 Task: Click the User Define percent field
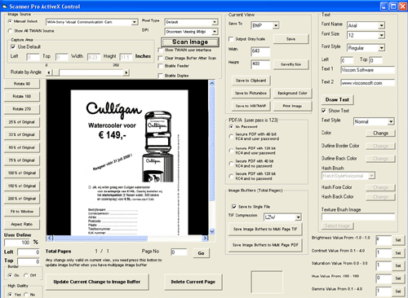point(17,243)
